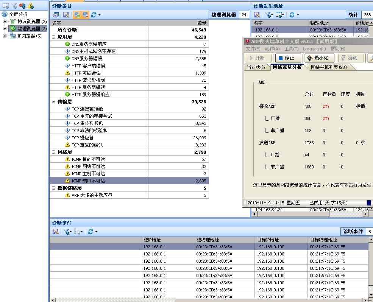Collapse the 应用层 group
Viewport: 373px width, 302px height.
[54, 37]
